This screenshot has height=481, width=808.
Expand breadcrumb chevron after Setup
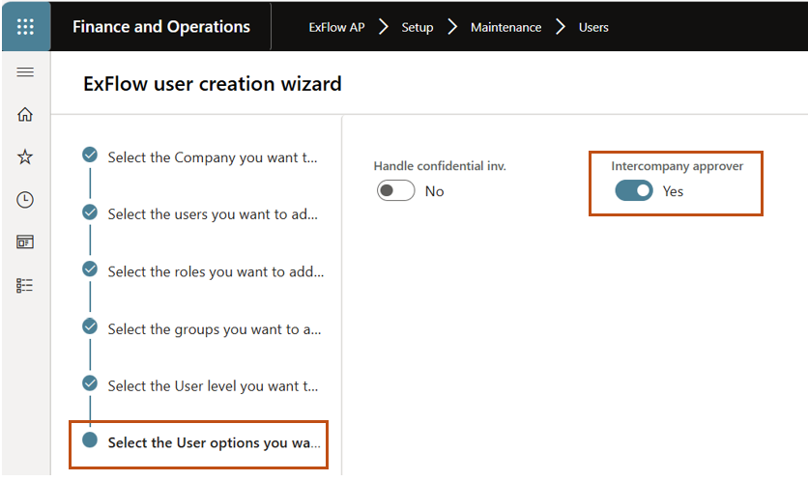[x=452, y=27]
